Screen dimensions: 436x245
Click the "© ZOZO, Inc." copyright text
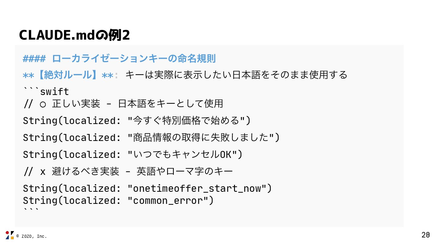pyautogui.click(x=31, y=236)
